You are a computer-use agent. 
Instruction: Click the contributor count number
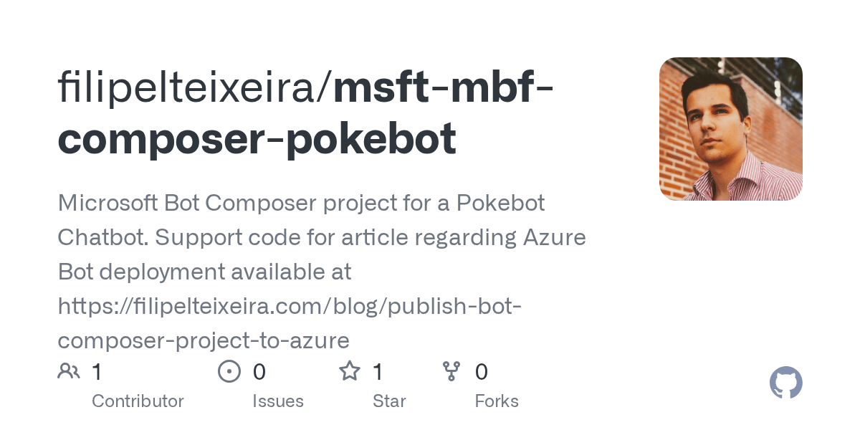[x=97, y=372]
